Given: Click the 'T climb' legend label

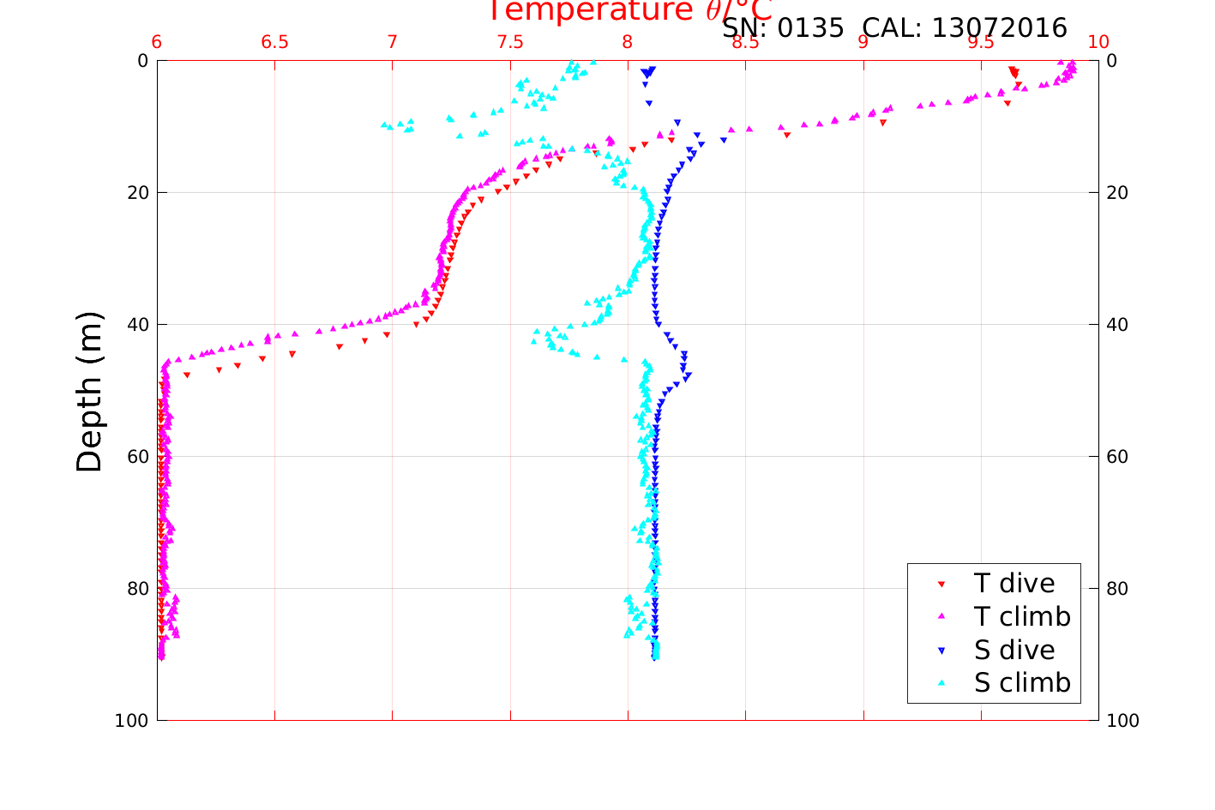Looking at the screenshot, I should point(1022,616).
